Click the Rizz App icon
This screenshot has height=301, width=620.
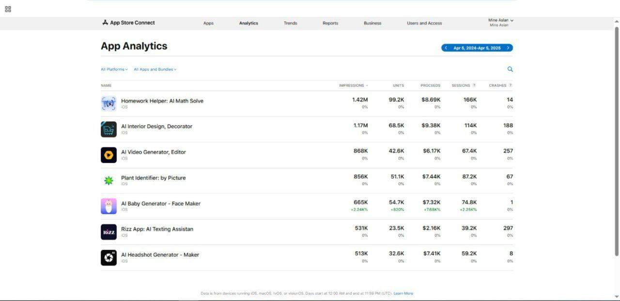coord(108,232)
